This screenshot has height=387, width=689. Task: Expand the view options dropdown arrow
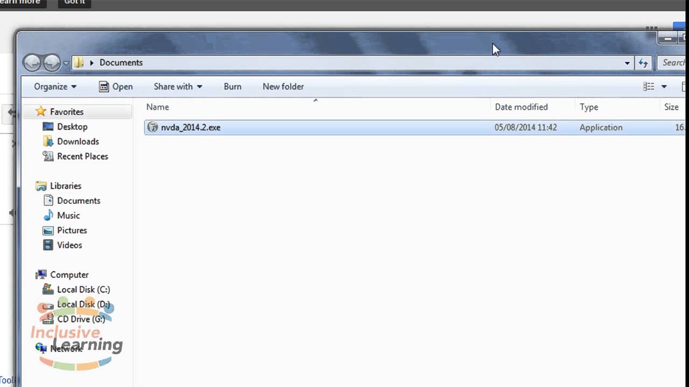pyautogui.click(x=664, y=87)
